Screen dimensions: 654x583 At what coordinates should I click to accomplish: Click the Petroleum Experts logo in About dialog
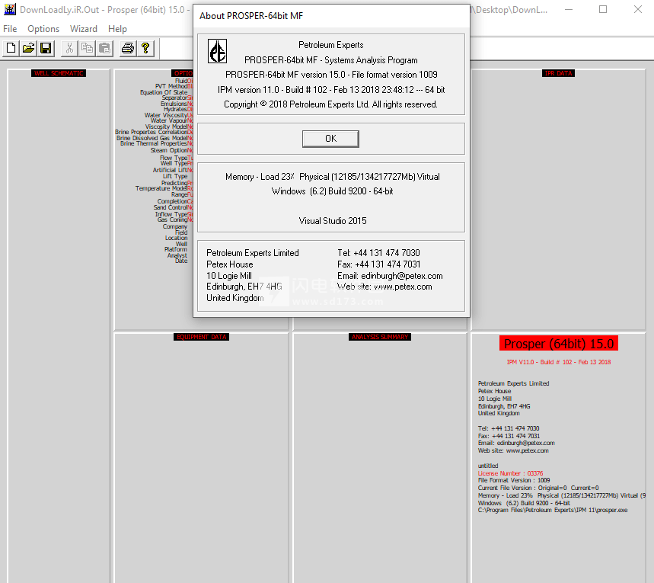[217, 51]
